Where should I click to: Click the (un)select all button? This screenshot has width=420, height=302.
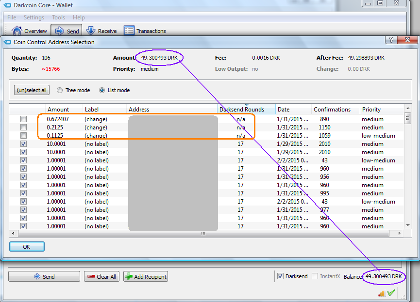tap(32, 90)
